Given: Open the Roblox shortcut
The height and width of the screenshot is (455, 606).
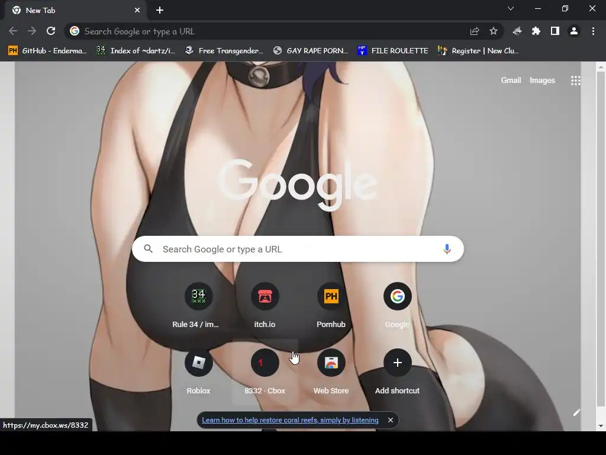Looking at the screenshot, I should pyautogui.click(x=198, y=372).
